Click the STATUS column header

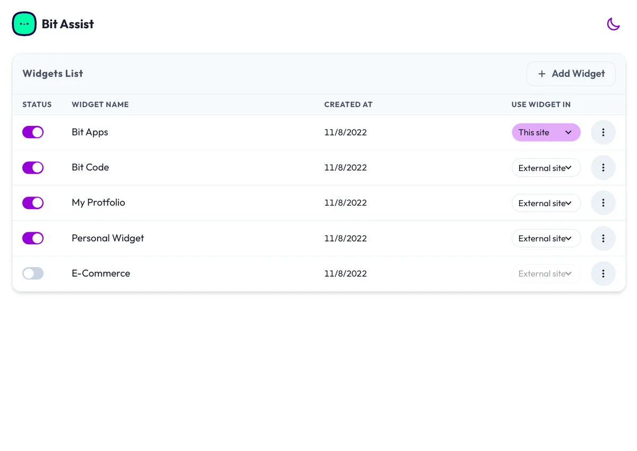click(x=37, y=105)
